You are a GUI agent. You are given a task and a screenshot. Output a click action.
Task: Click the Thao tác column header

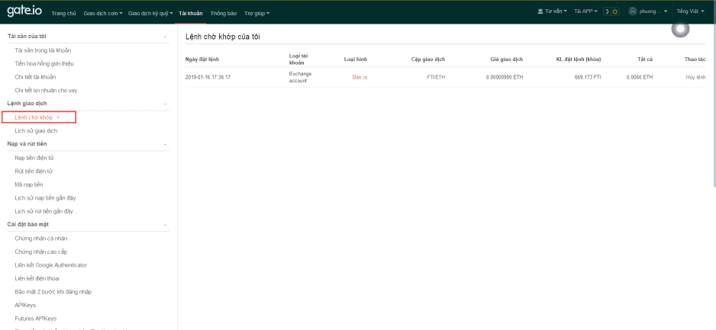click(695, 59)
